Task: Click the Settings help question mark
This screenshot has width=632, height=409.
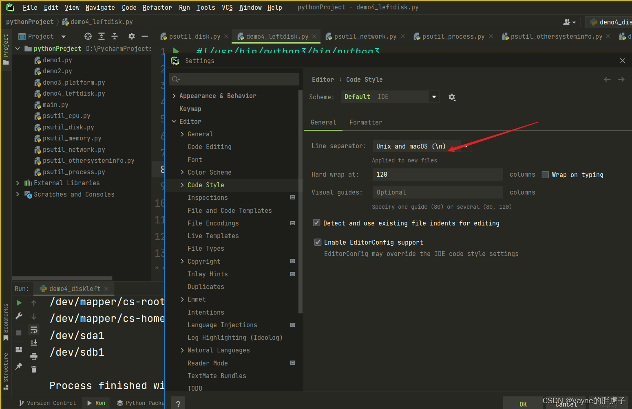Action: pos(178,403)
